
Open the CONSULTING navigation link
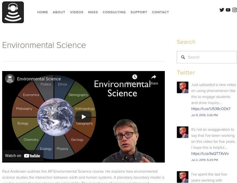click(x=114, y=12)
